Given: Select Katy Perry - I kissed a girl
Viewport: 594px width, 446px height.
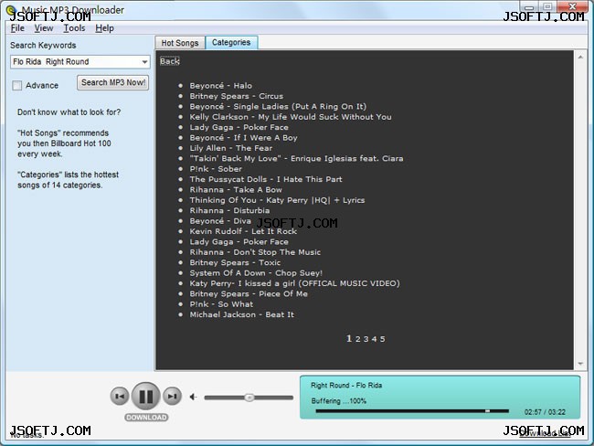Looking at the screenshot, I should click(295, 283).
